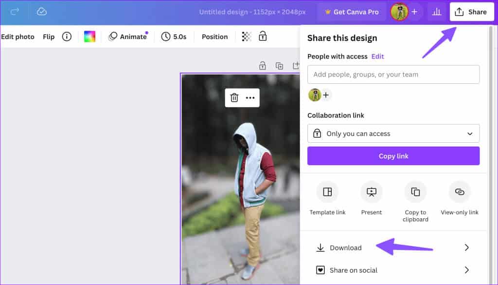Click the avatar in the share panel
This screenshot has height=285, width=498.
point(315,95)
